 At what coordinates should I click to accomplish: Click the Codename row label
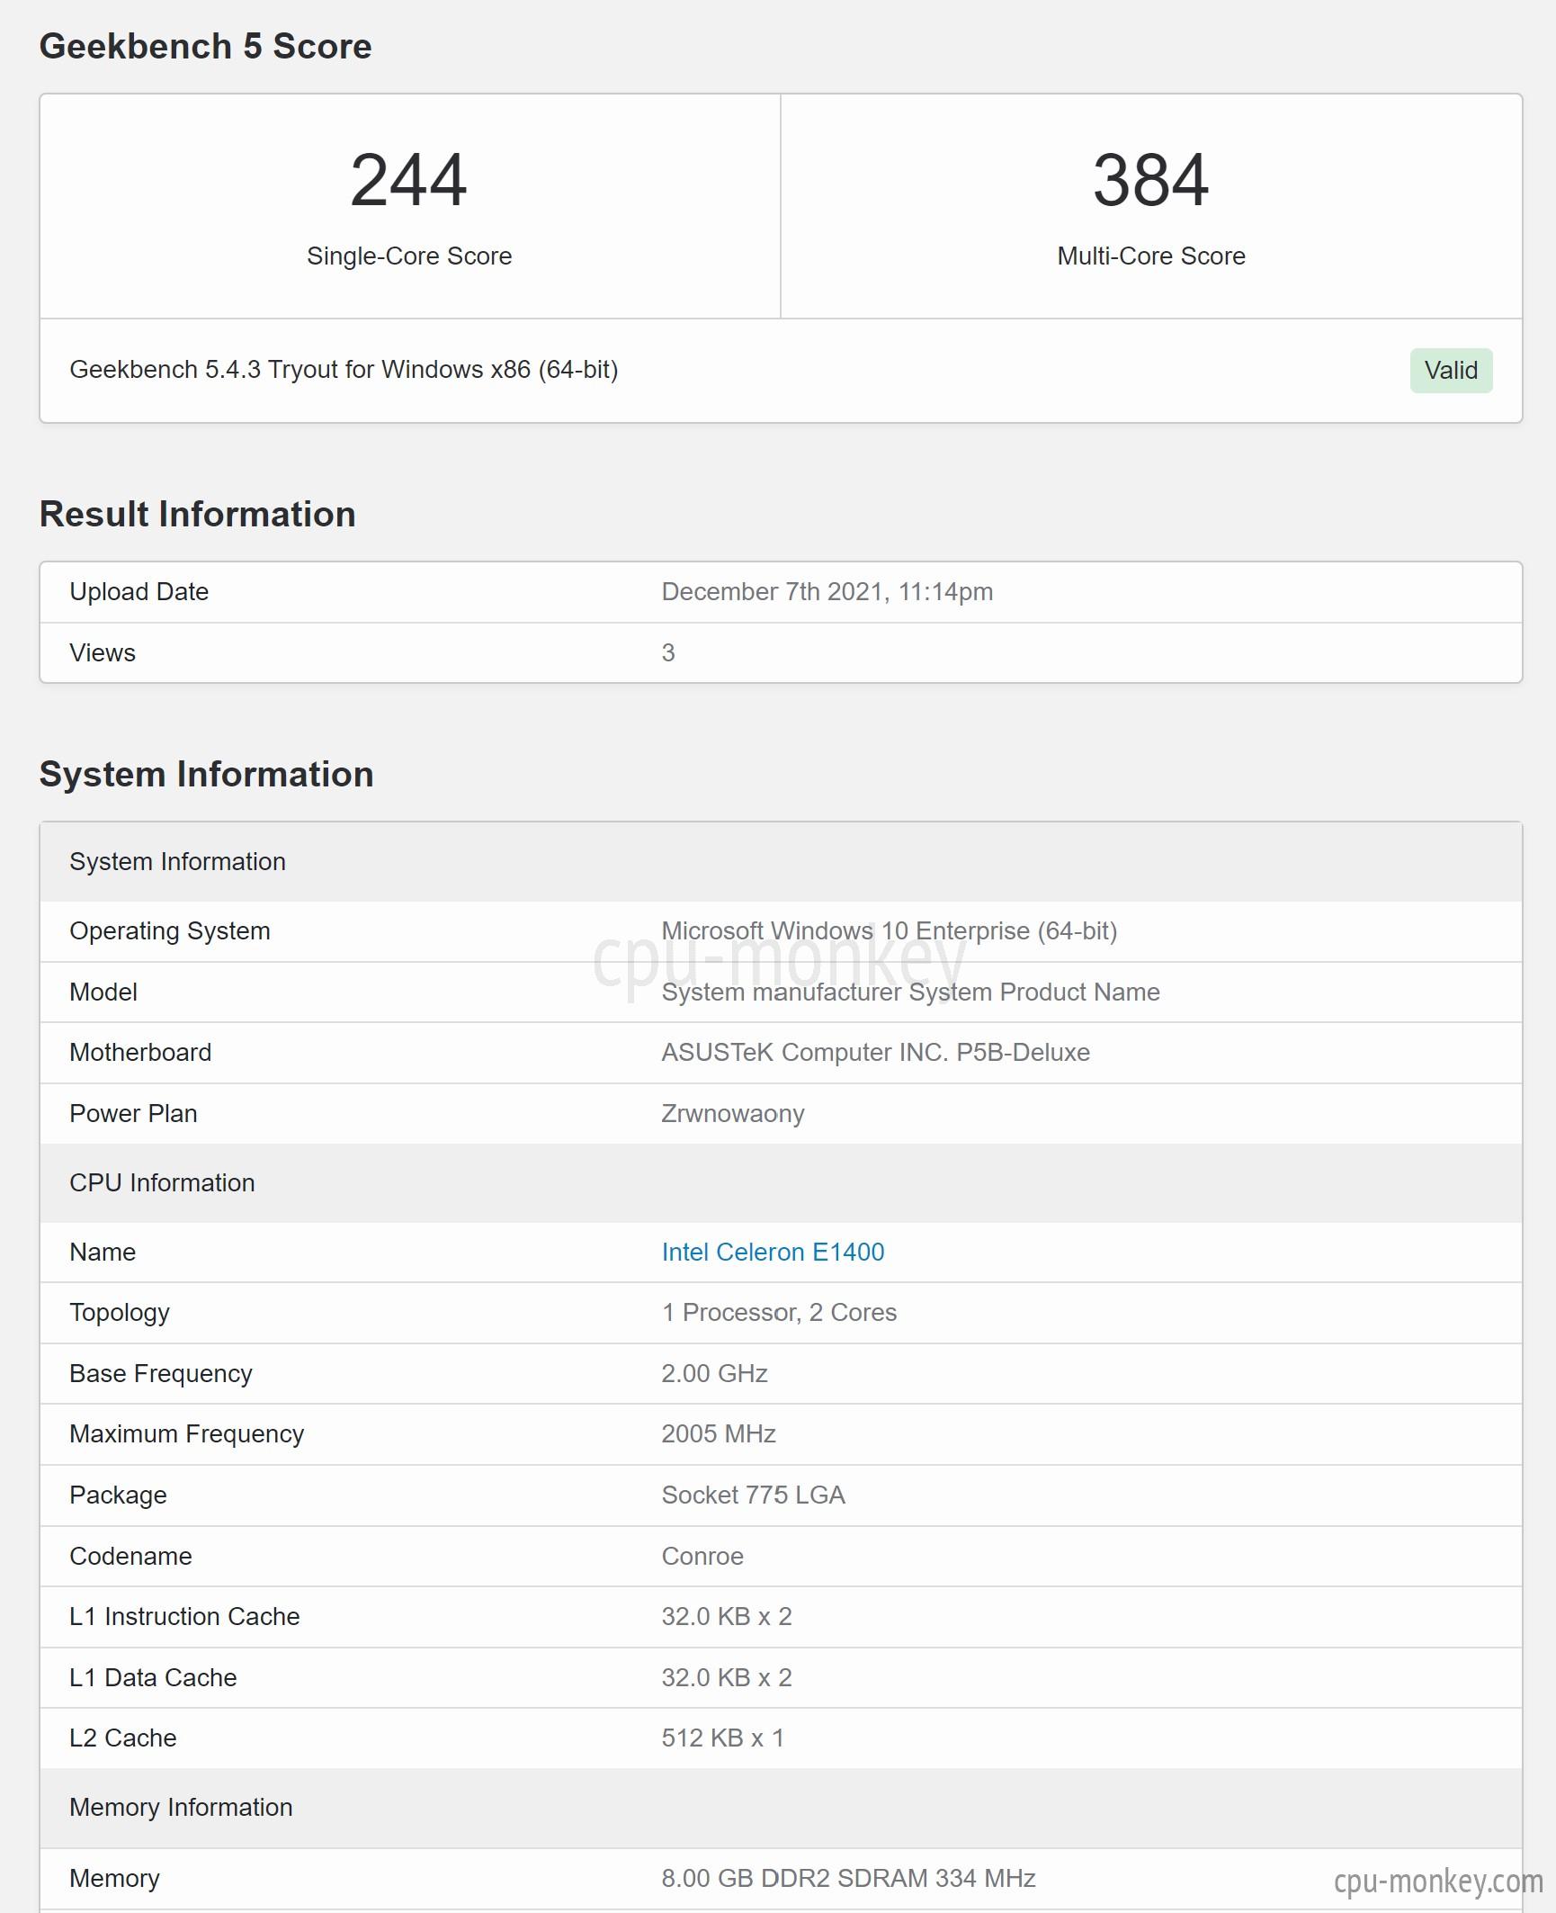coord(130,1556)
